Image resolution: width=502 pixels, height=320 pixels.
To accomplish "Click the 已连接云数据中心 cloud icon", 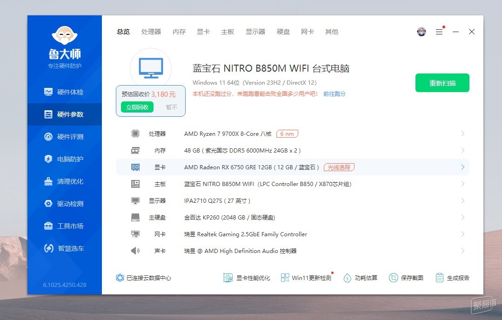I will pos(120,278).
